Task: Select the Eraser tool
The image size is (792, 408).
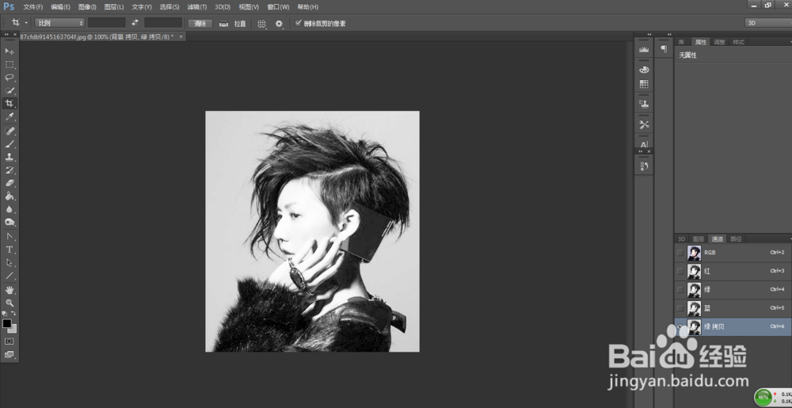Action: pos(9,183)
